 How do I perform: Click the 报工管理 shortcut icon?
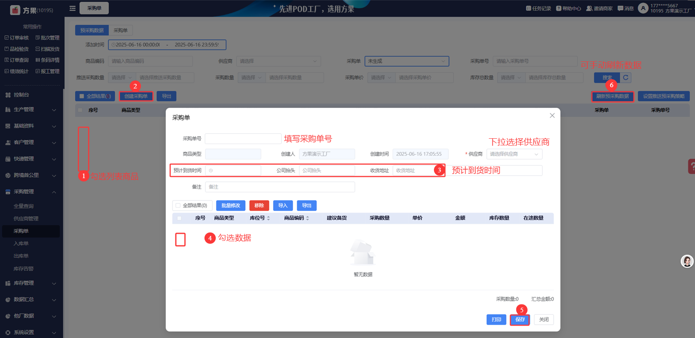click(38, 71)
